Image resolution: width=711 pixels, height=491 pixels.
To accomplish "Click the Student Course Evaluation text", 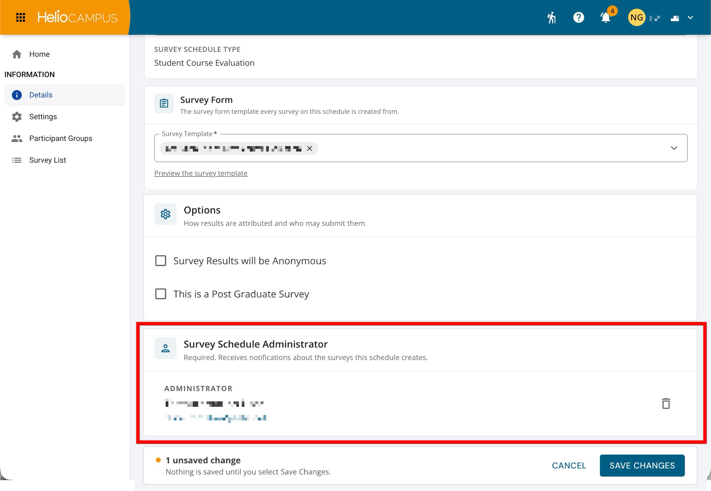I will 204,63.
